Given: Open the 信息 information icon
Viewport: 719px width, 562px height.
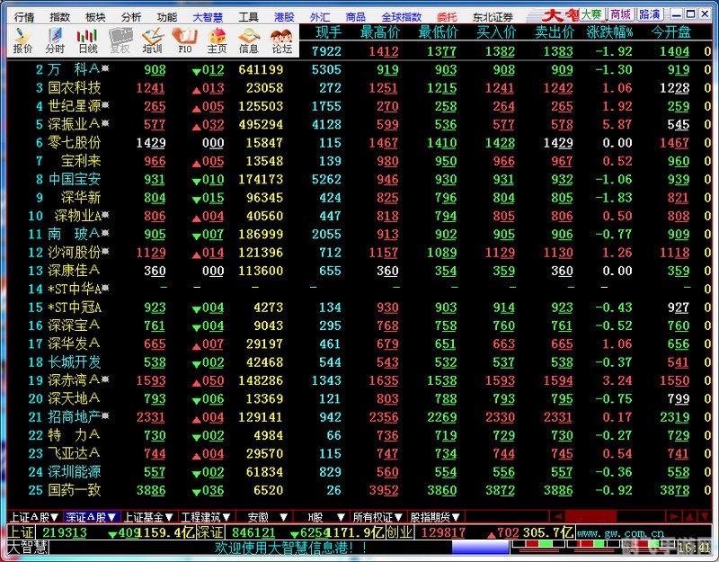Looking at the screenshot, I should point(249,40).
